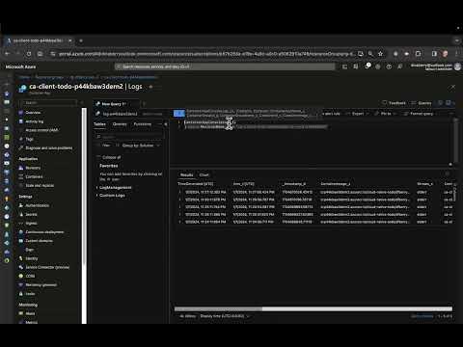The height and width of the screenshot is (347, 463).
Task: Open Ingress settings item
Action: coord(31,223)
